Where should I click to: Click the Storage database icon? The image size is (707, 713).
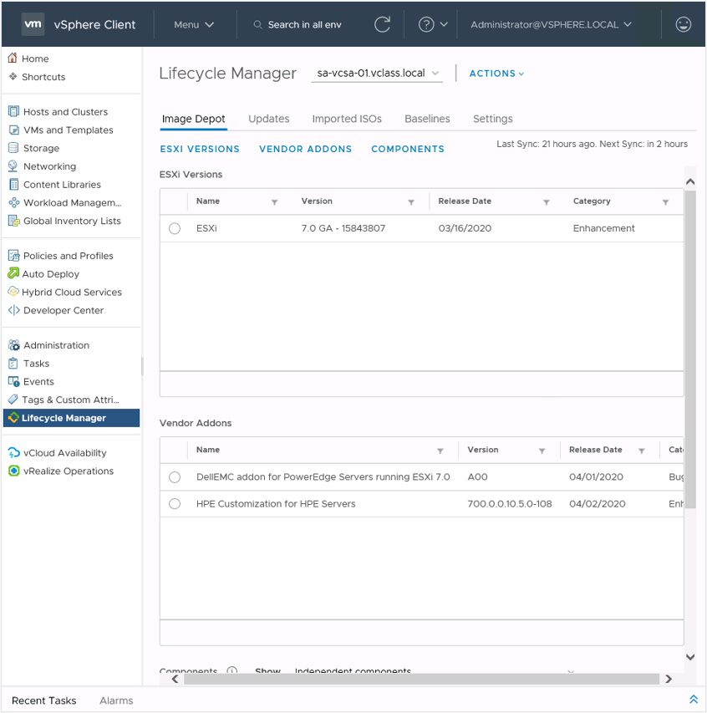click(13, 148)
